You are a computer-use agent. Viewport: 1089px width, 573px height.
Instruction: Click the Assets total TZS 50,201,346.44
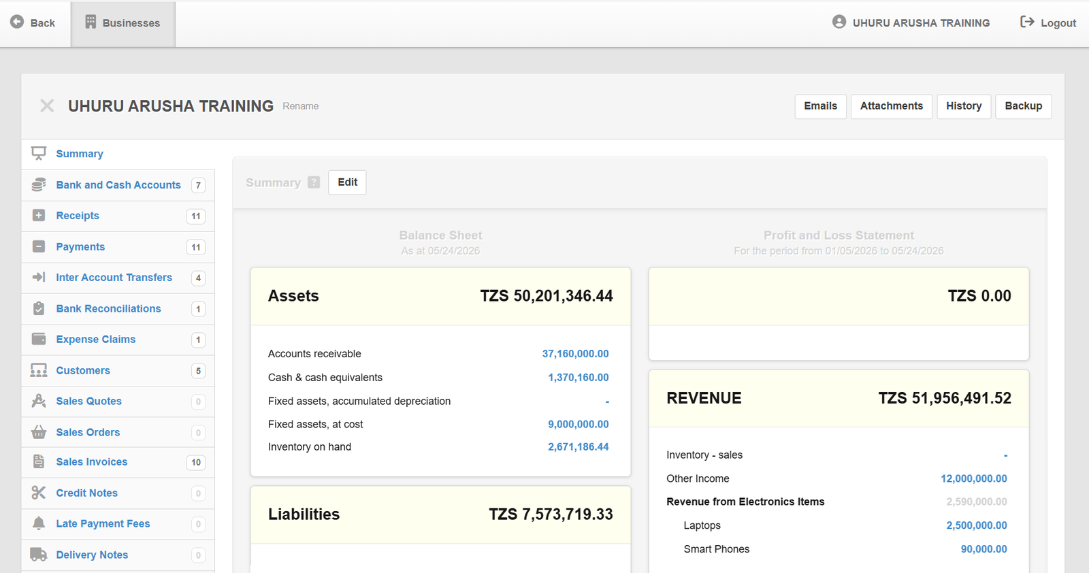(547, 296)
